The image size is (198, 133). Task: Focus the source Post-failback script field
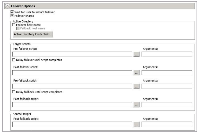pyautogui.click(x=72, y=125)
